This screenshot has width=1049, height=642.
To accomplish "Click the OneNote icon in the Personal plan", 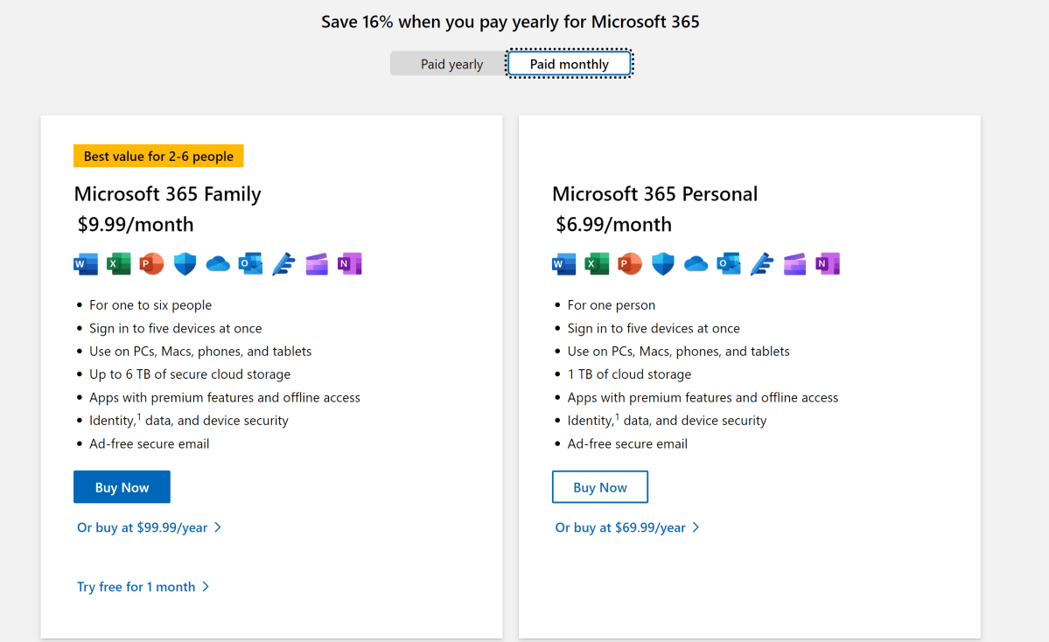I will coord(828,263).
